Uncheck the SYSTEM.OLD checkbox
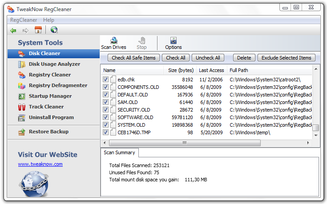 click(x=105, y=125)
